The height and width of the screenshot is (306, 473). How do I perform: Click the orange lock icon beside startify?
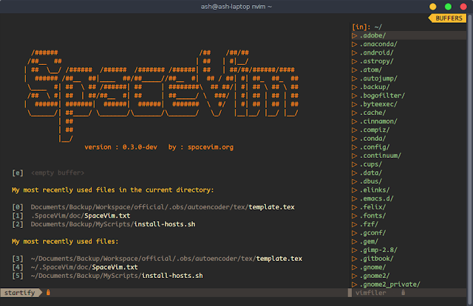[48, 293]
